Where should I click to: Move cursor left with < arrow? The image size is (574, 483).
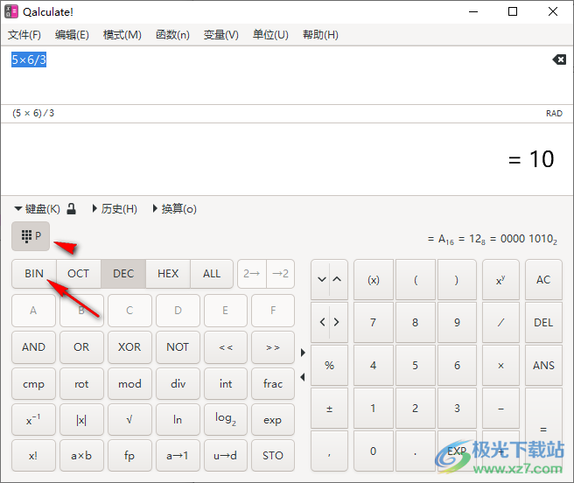321,322
